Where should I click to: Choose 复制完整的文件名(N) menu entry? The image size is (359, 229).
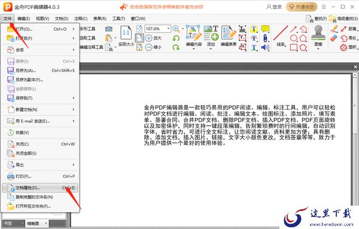(40, 197)
